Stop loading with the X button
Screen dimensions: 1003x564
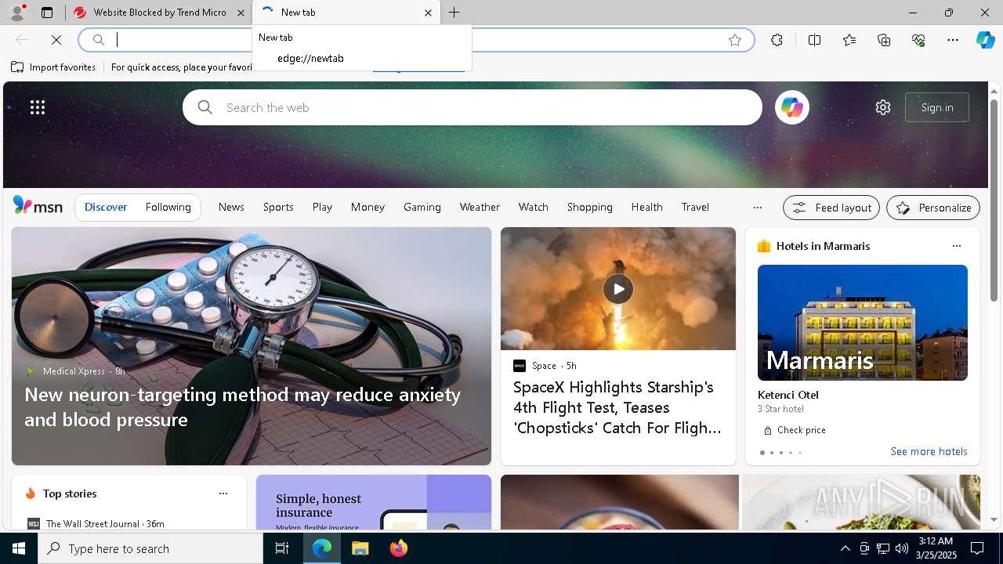click(56, 40)
